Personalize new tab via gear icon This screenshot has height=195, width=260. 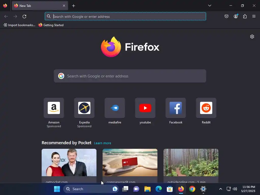[x=252, y=37]
